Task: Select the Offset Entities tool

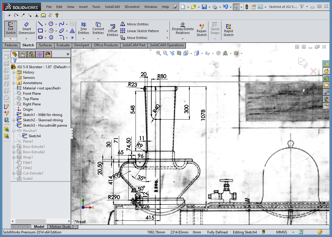Action: [x=112, y=30]
